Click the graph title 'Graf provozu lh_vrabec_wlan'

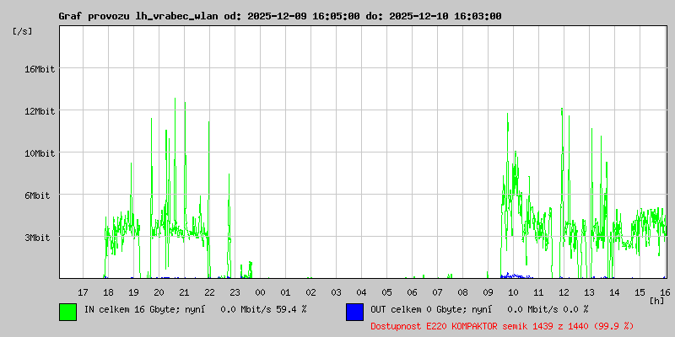coord(139,16)
